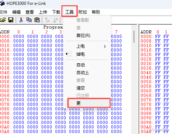Click the Program memory vertical scrollbar thumb

pyautogui.click(x=134, y=37)
